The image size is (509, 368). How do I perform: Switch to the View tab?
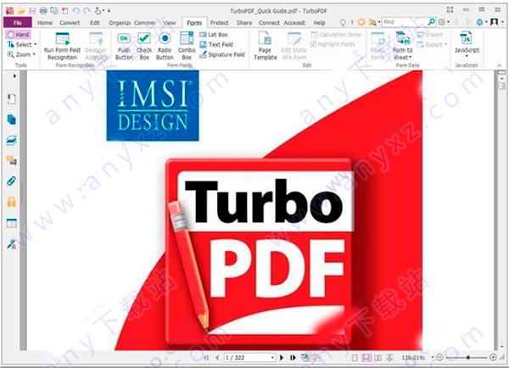169,23
